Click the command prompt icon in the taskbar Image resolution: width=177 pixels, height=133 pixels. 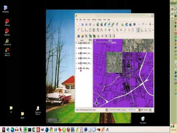pyautogui.click(x=29, y=130)
